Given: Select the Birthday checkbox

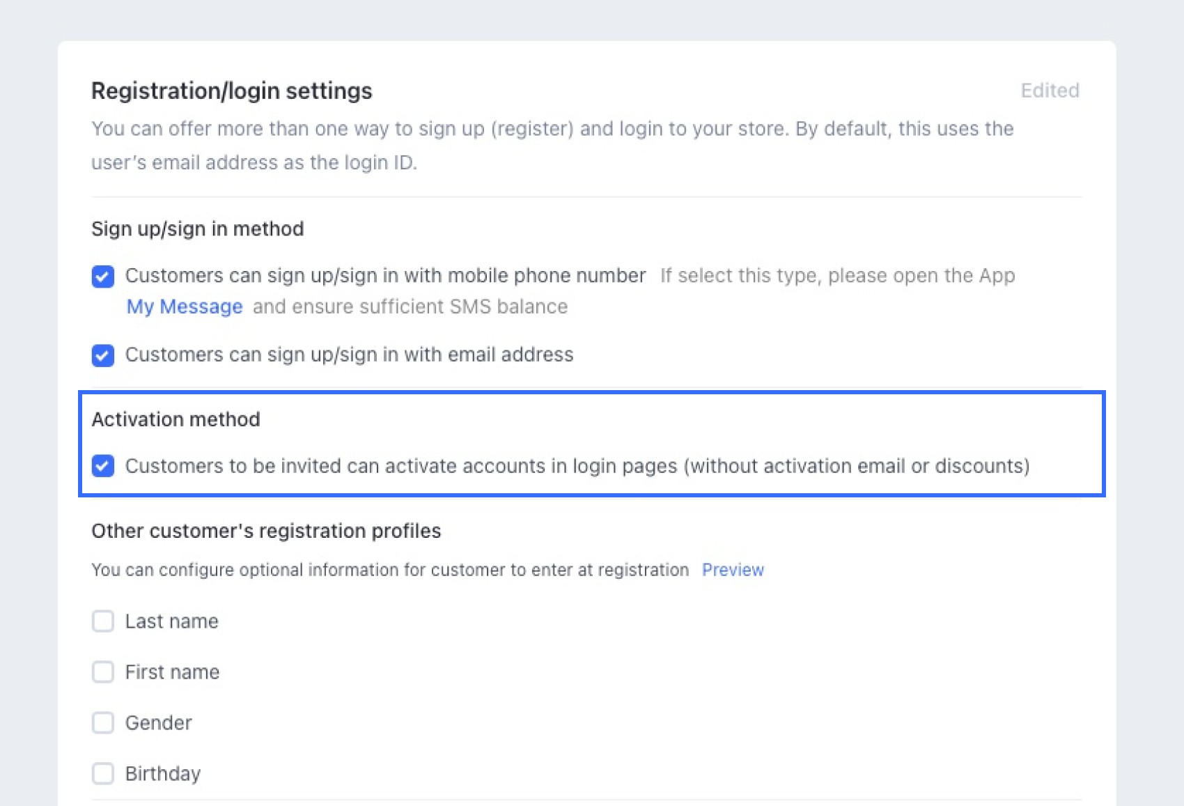Looking at the screenshot, I should click(103, 774).
